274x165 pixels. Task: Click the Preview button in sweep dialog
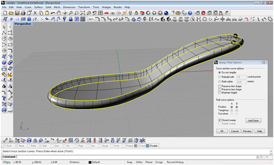[x=247, y=131]
